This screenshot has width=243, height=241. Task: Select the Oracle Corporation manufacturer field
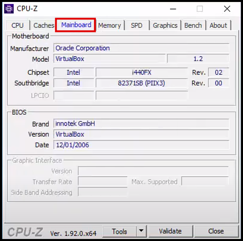pyautogui.click(x=141, y=48)
